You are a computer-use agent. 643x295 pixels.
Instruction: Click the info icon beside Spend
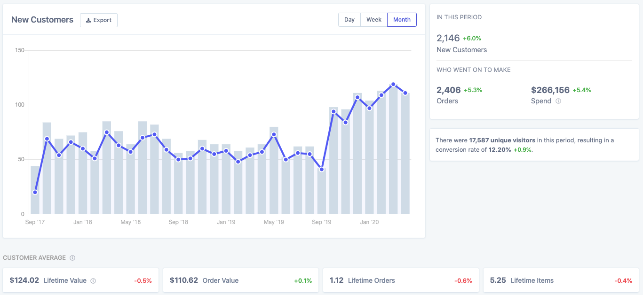[558, 101]
